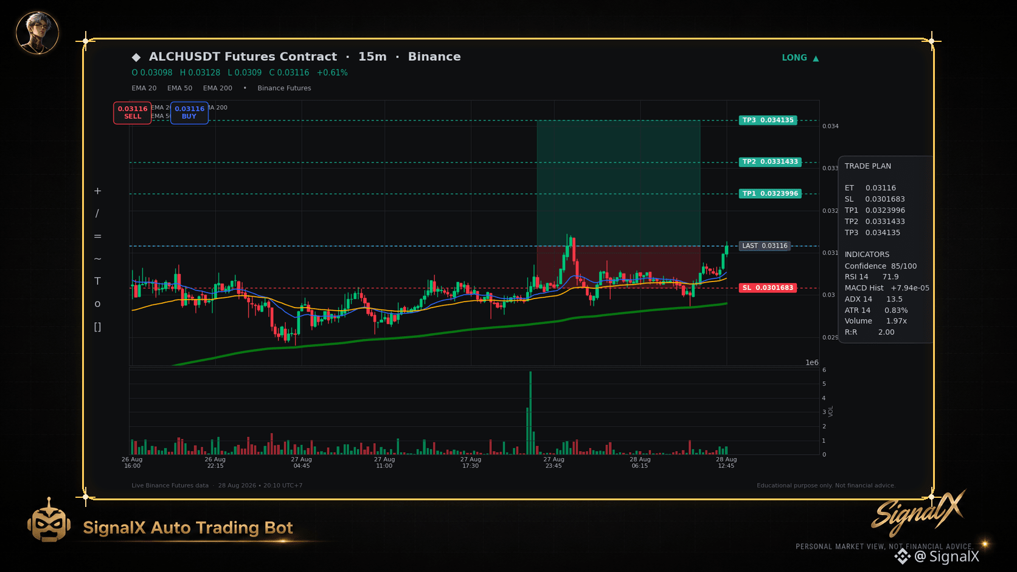Click the 26 Aug 16:00 time label
Image resolution: width=1017 pixels, height=572 pixels.
coord(132,463)
